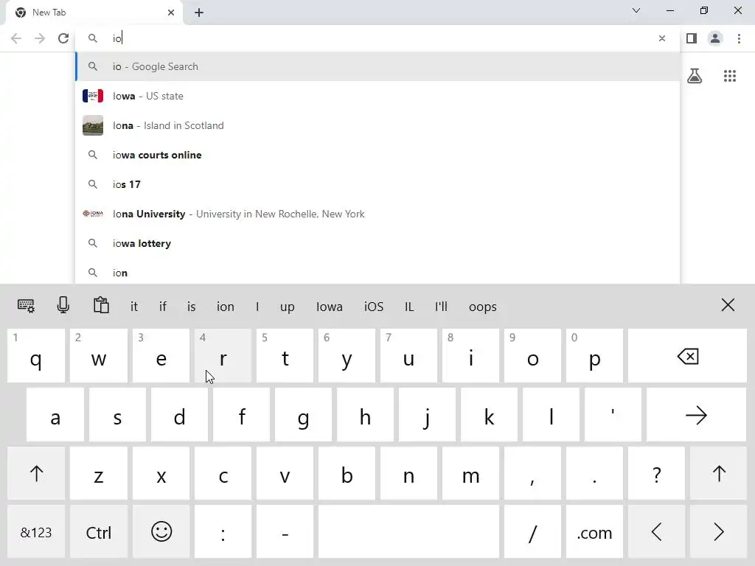Open touch keyboard settings icon
This screenshot has width=755, height=566.
(26, 306)
